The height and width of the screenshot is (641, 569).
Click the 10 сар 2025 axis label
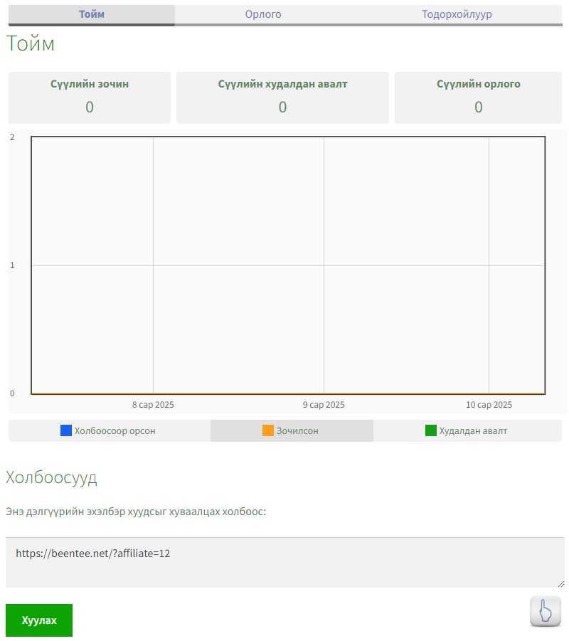click(489, 405)
